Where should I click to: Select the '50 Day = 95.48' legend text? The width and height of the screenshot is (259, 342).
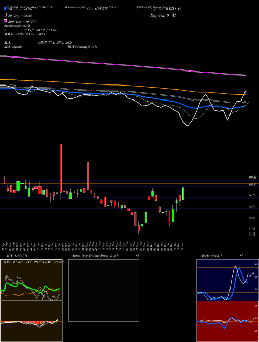tap(20, 15)
